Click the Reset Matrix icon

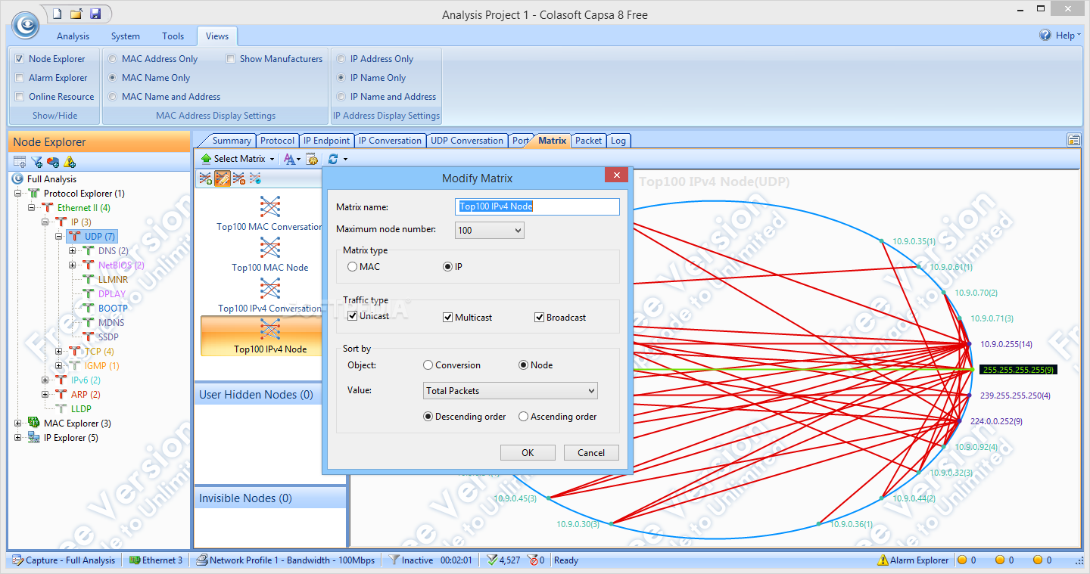255,178
